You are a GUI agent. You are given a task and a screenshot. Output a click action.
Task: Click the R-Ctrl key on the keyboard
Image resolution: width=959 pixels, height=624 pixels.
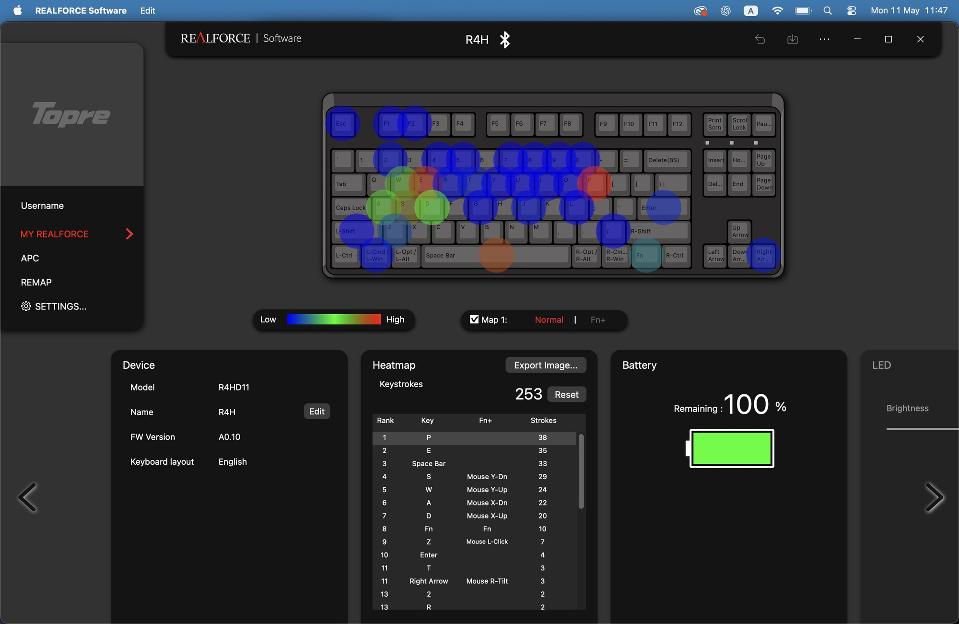click(676, 255)
